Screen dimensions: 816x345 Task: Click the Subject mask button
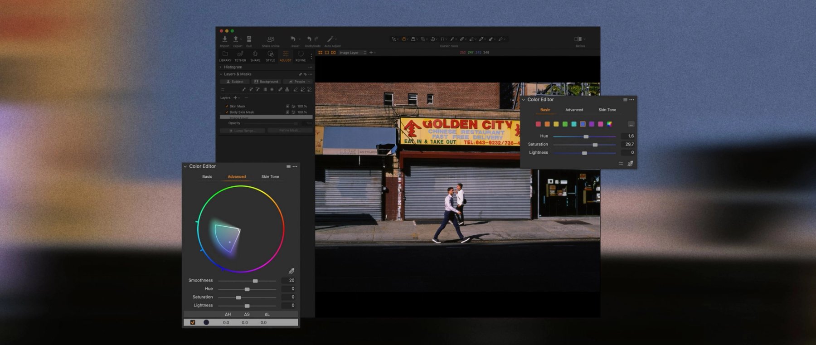tap(234, 82)
